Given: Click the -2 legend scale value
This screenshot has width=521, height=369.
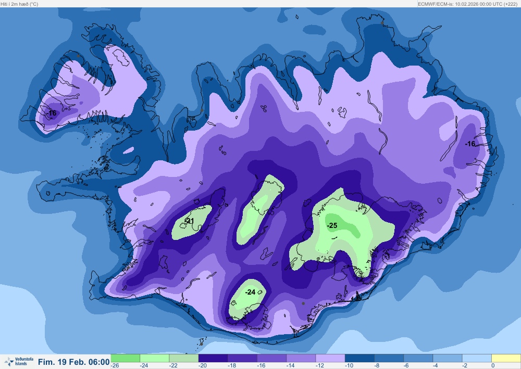Looking at the screenshot, I should 465,366.
